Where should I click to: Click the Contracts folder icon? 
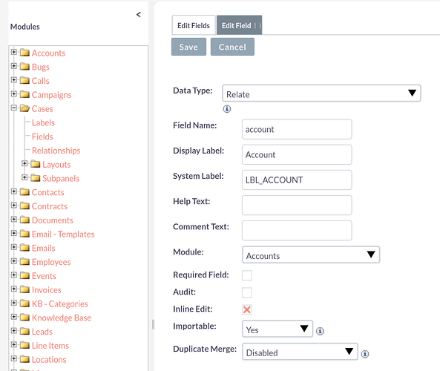(24, 206)
